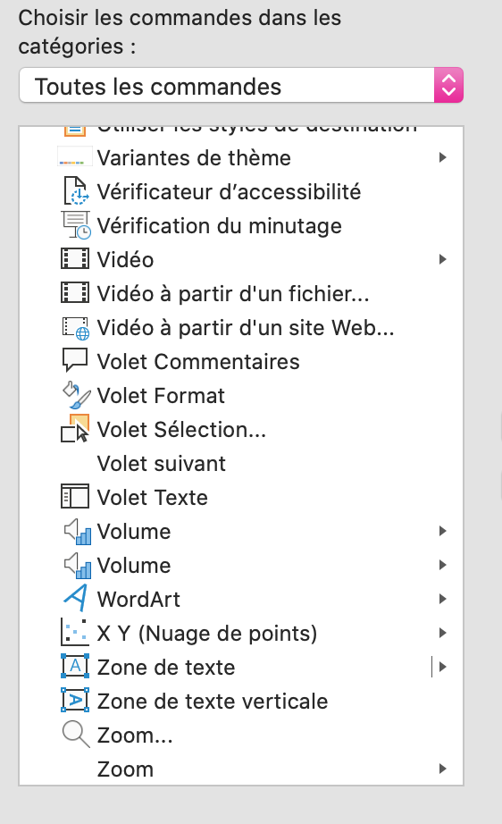Viewport: 502px width, 824px height.
Task: Choose the first Volume command
Action: (241, 531)
